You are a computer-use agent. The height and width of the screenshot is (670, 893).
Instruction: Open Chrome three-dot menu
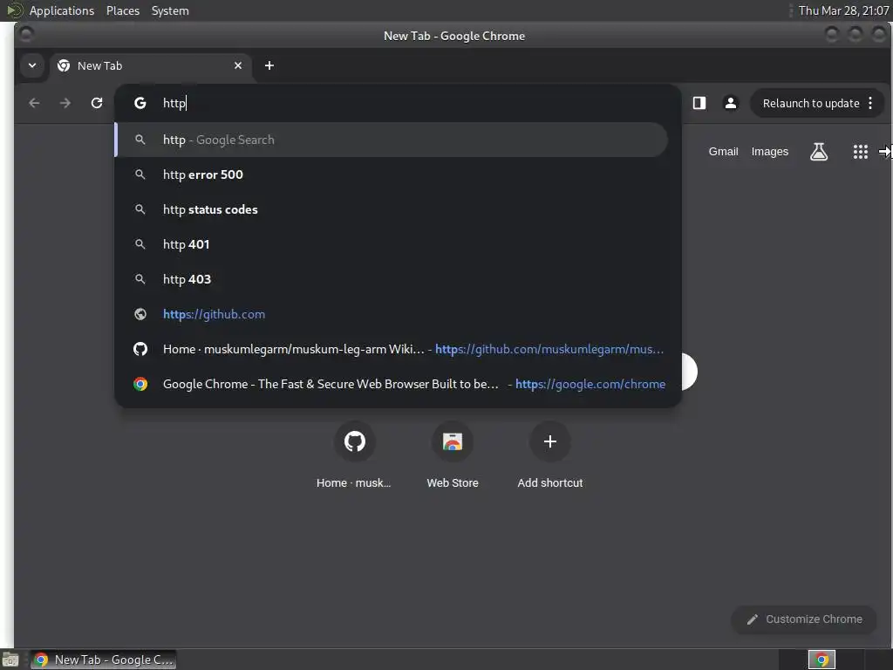click(x=870, y=103)
